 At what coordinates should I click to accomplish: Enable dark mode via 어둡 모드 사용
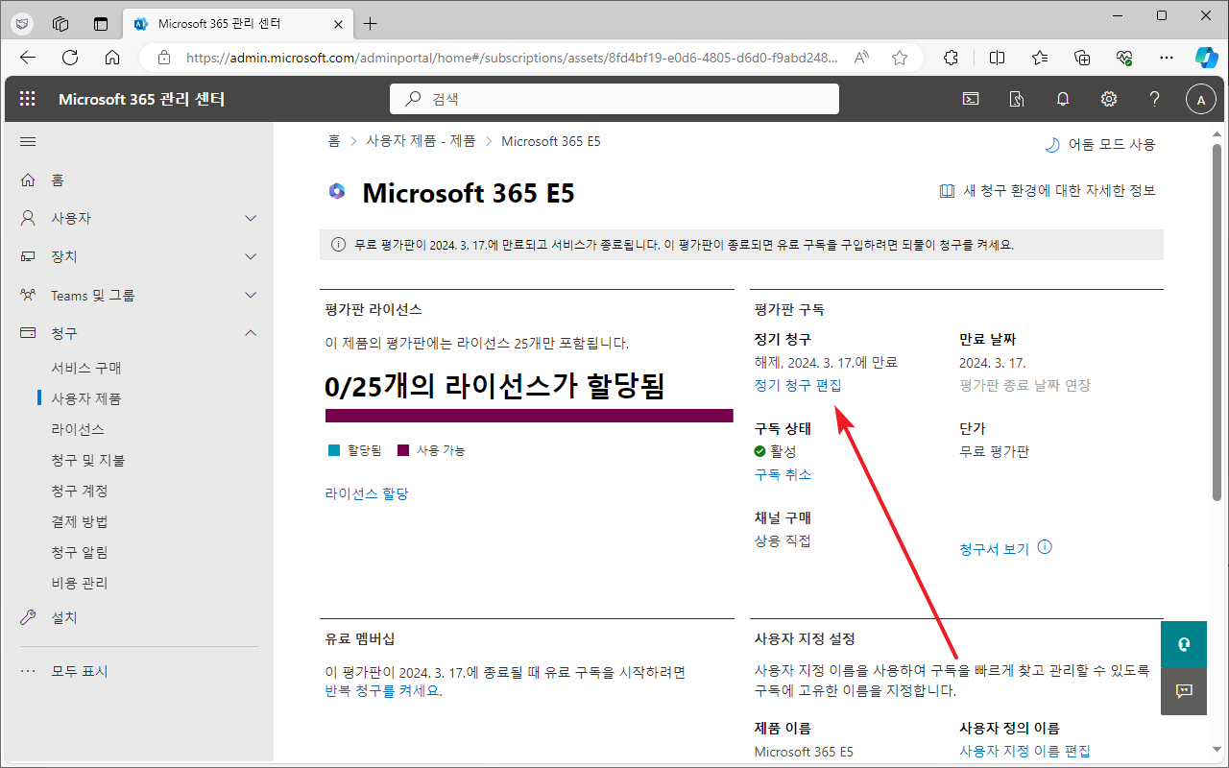coord(1100,145)
